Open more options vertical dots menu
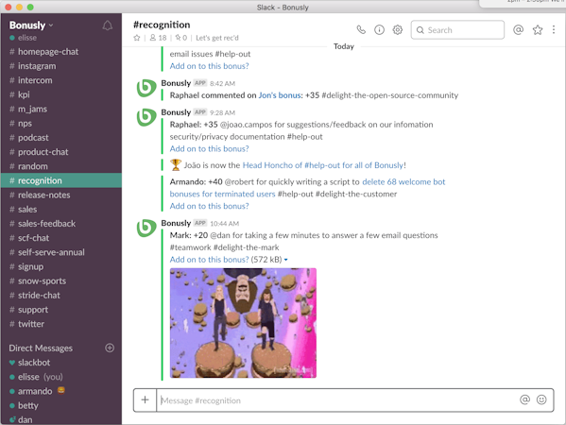Viewport: 566px width, 425px height. point(554,29)
